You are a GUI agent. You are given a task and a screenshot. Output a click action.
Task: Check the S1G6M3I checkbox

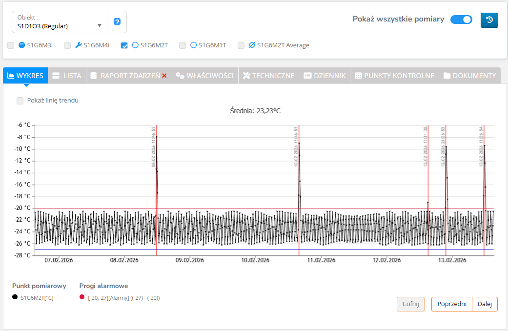point(11,45)
